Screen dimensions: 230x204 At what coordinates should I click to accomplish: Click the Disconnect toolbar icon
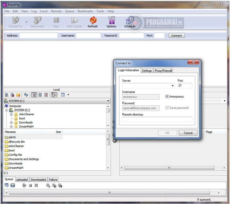point(37,20)
